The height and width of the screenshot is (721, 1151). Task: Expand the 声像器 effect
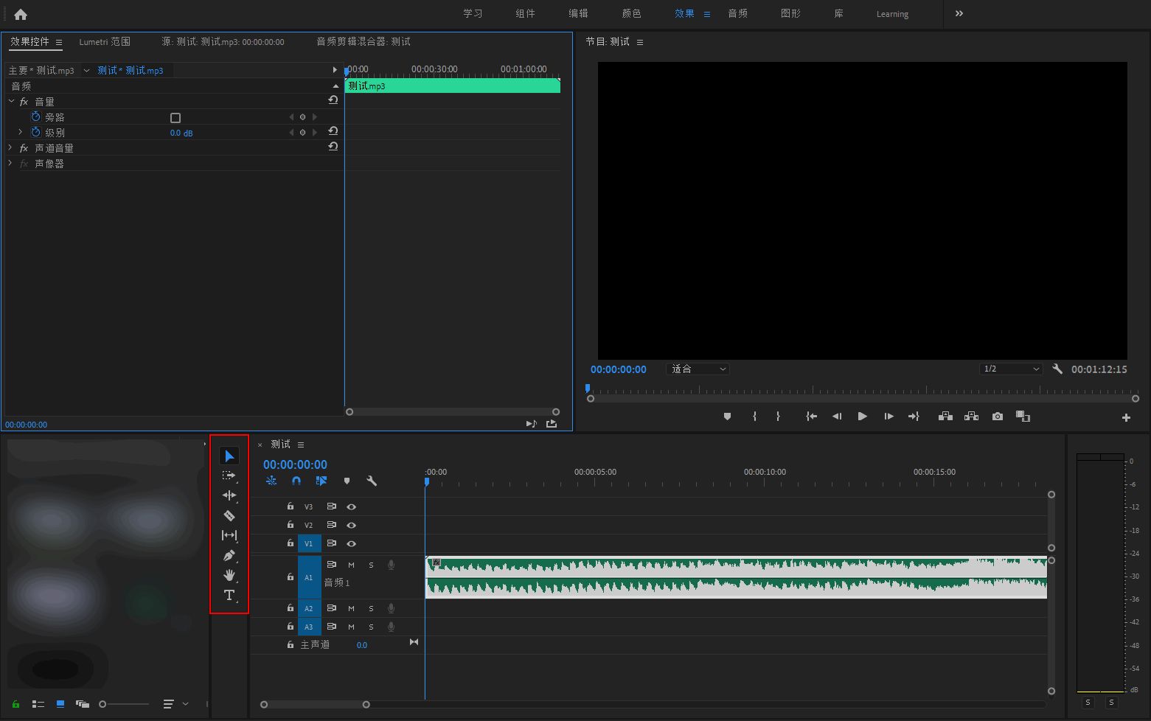pos(10,163)
